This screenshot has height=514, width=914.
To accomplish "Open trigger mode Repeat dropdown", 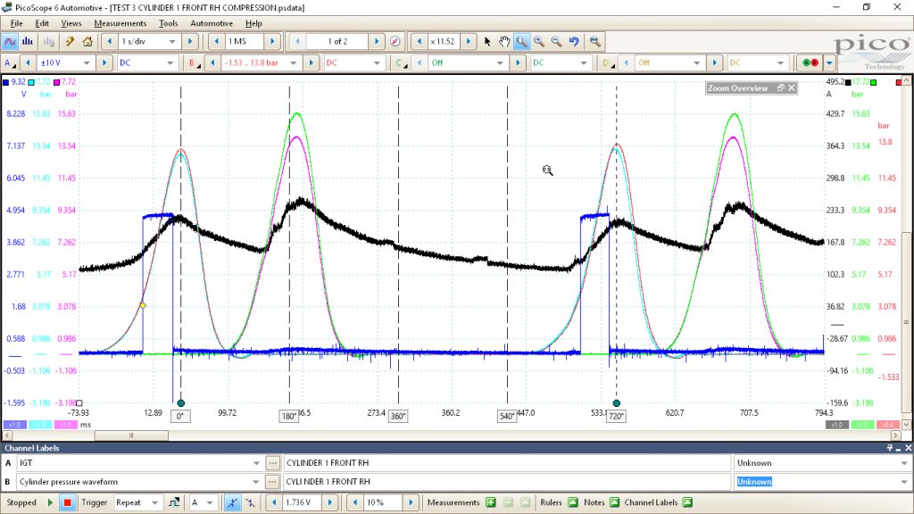I will point(137,502).
